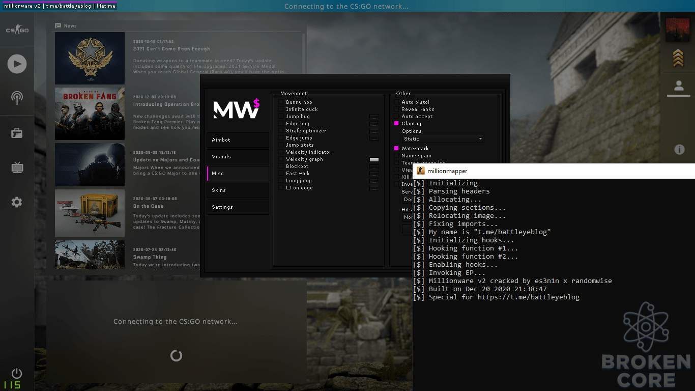Screen dimensions: 695x391
Task: Open the broadcast antenna icon in sidebar
Action: coord(17,98)
